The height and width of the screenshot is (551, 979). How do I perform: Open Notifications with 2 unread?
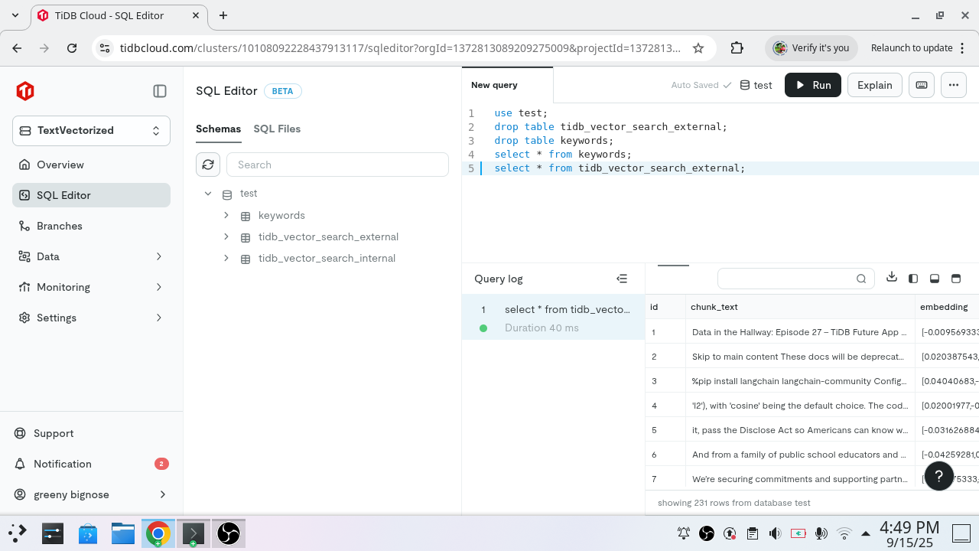91,464
